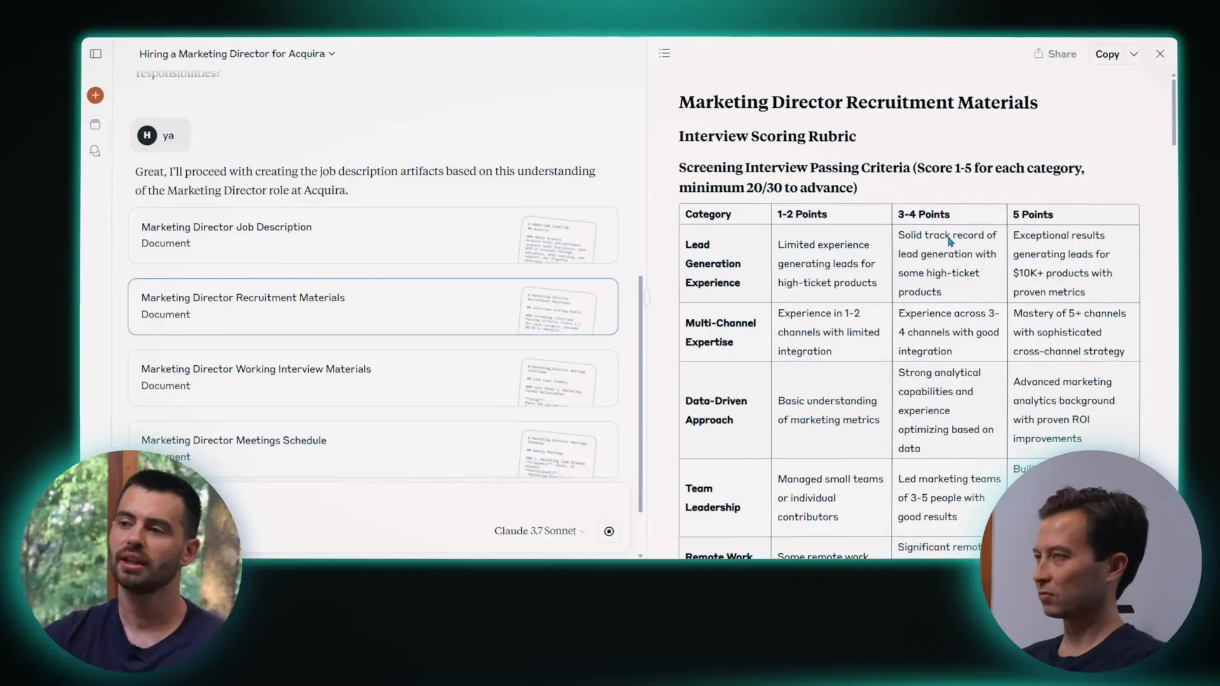The width and height of the screenshot is (1220, 686).
Task: Click the H user avatar
Action: 147,135
